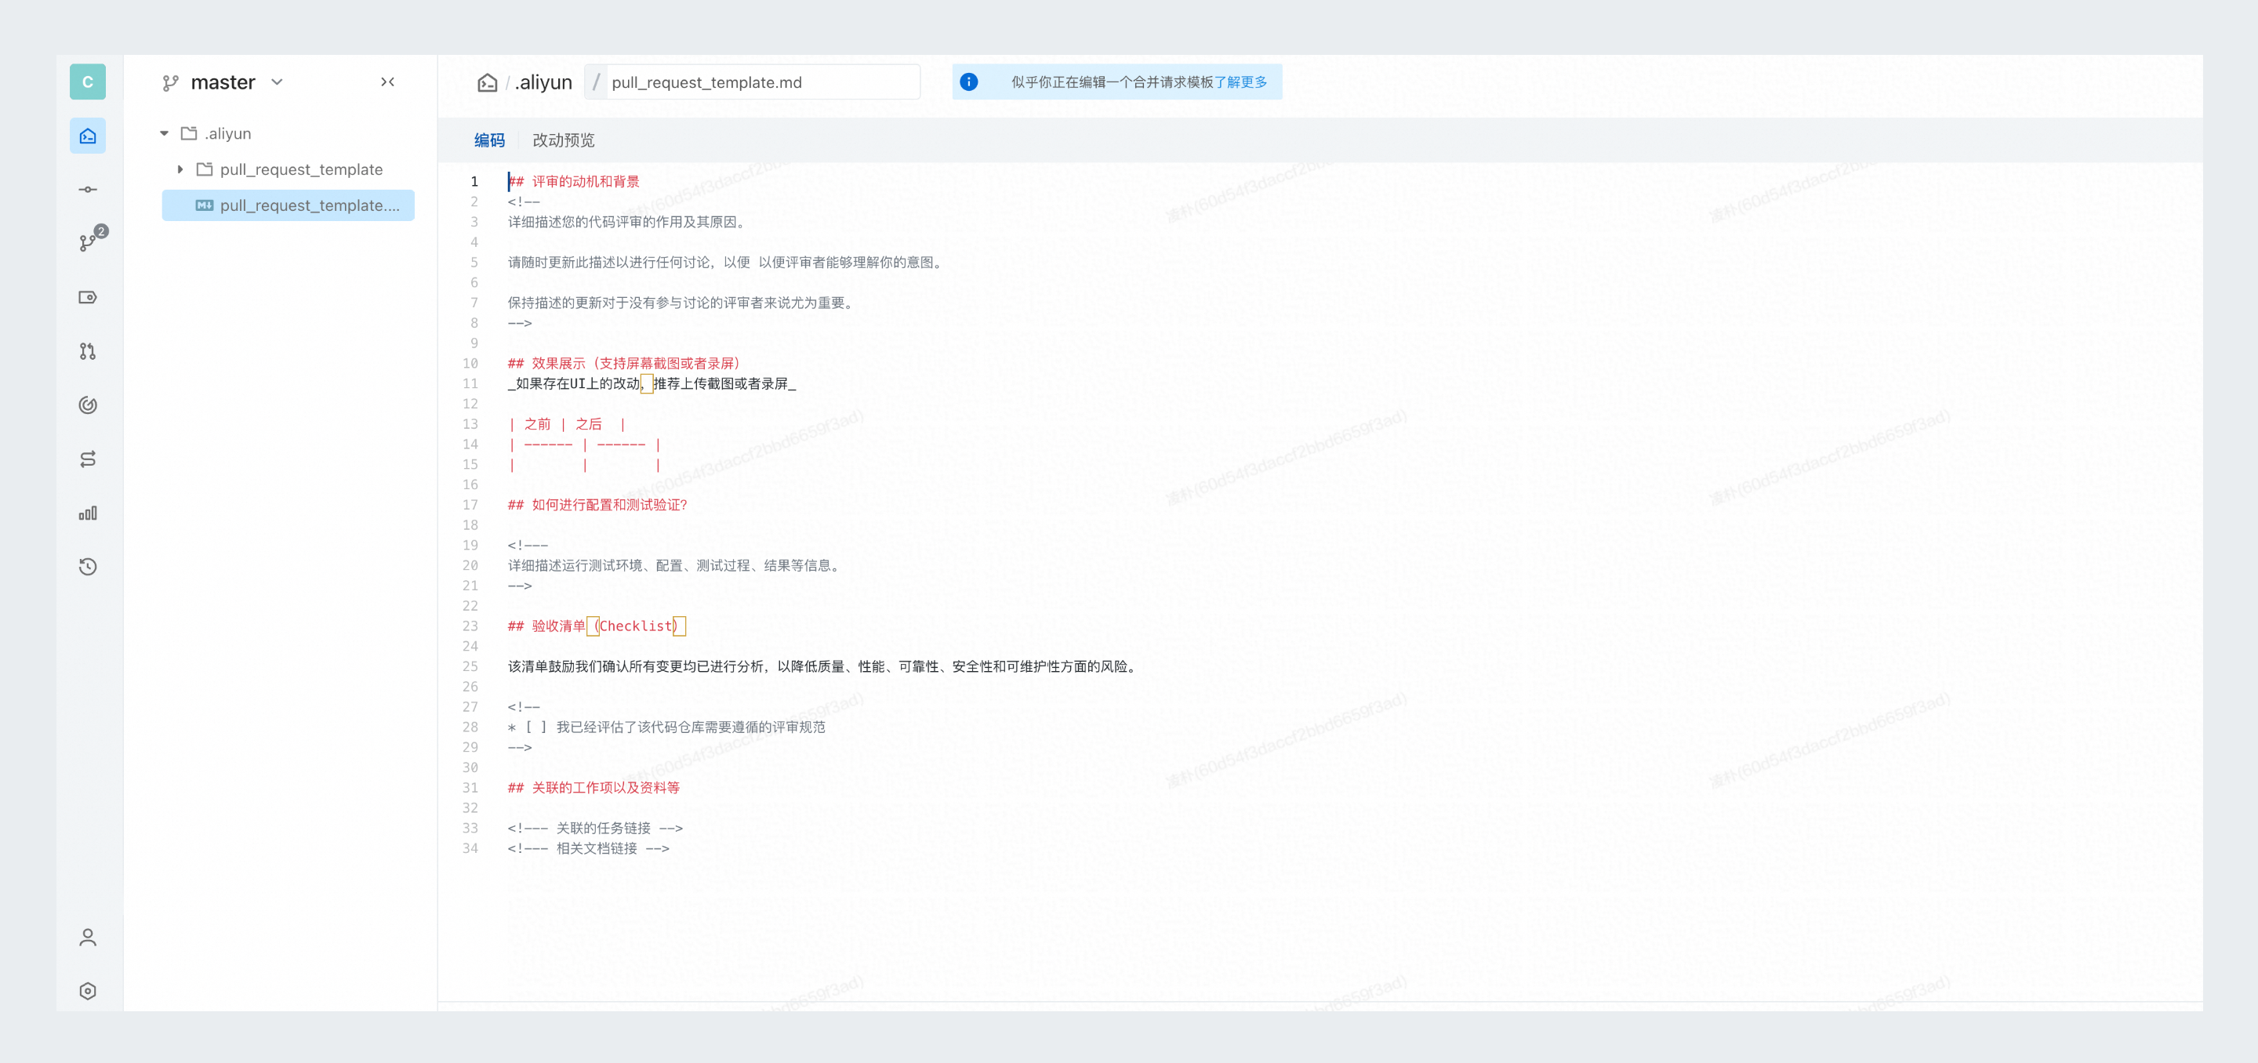Click line 17 heading 如何进行配置和测试验证
This screenshot has height=1063, width=2258.
(x=597, y=505)
